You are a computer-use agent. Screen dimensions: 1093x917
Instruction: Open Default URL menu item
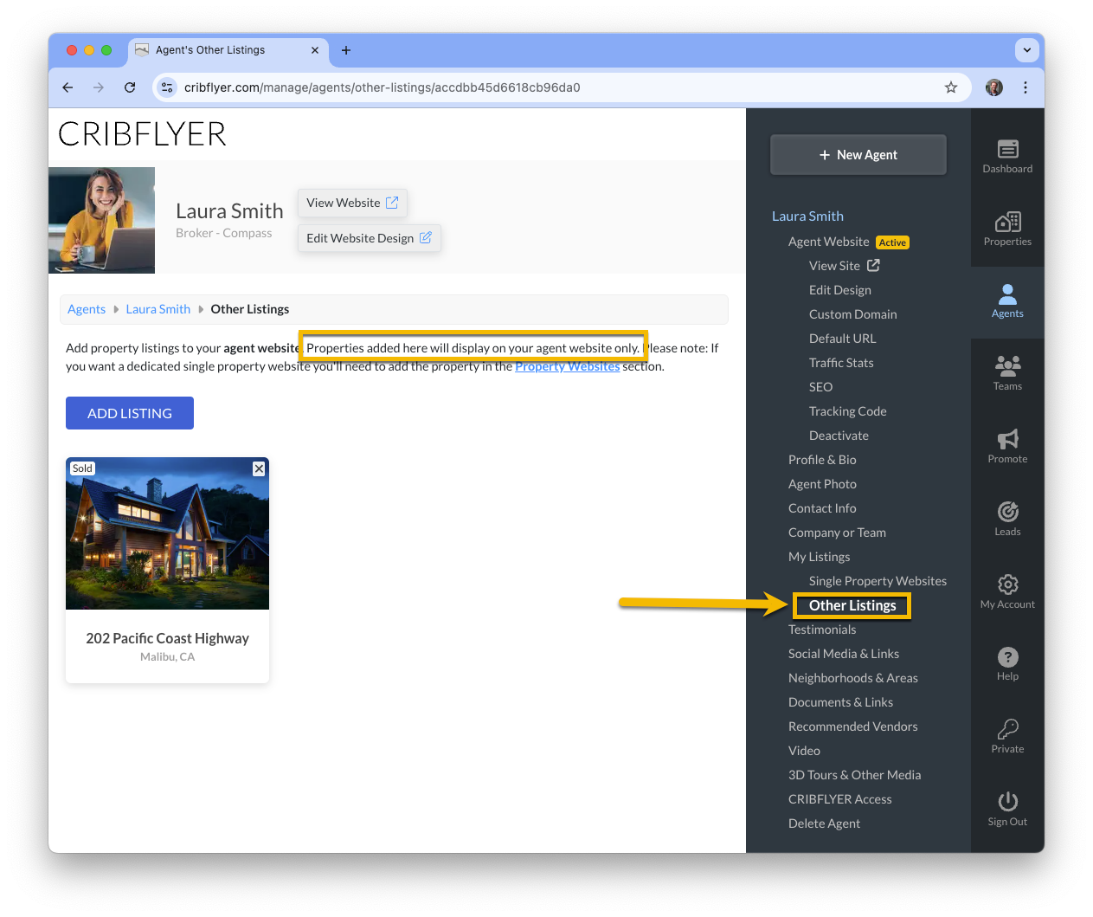[843, 339]
